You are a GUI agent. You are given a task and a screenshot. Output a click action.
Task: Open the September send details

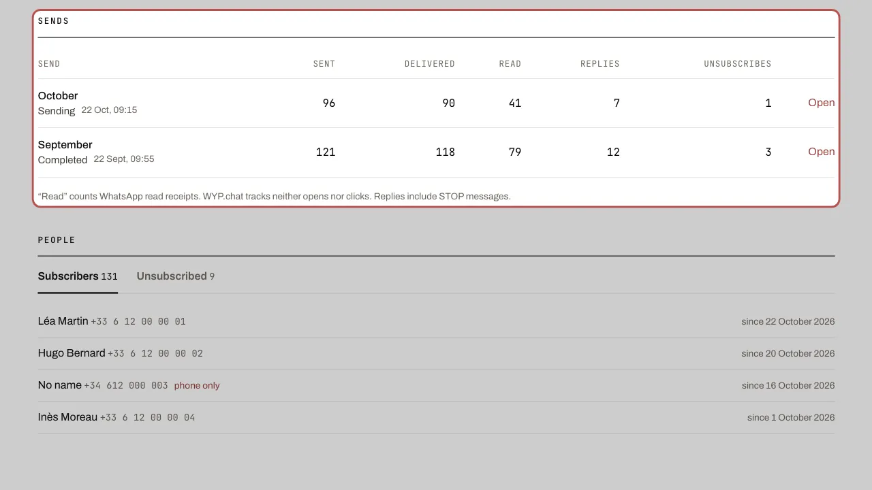[x=821, y=152]
